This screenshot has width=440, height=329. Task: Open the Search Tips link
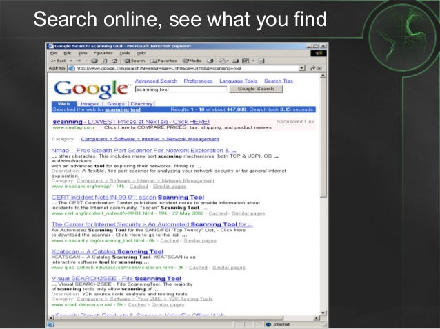pyautogui.click(x=279, y=81)
